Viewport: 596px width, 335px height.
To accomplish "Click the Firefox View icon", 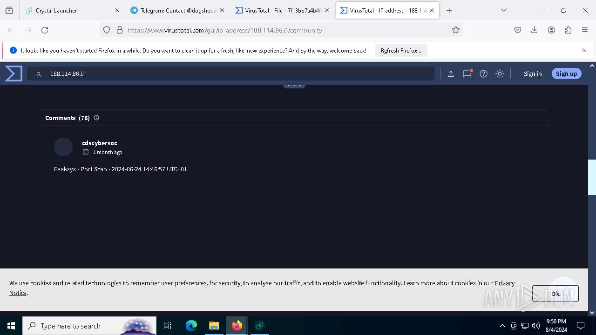I will pos(9,10).
